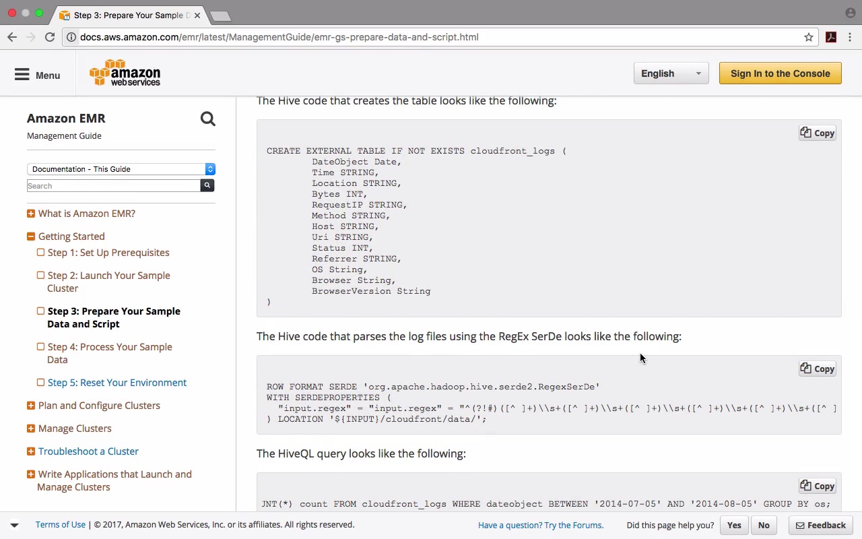Collapse the Getting Started section

pos(31,236)
